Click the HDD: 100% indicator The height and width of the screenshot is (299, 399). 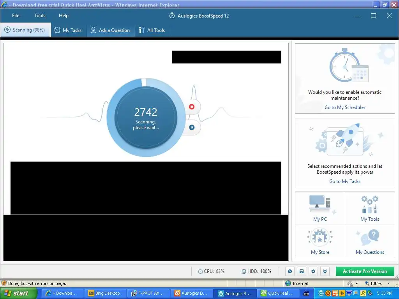(256, 271)
